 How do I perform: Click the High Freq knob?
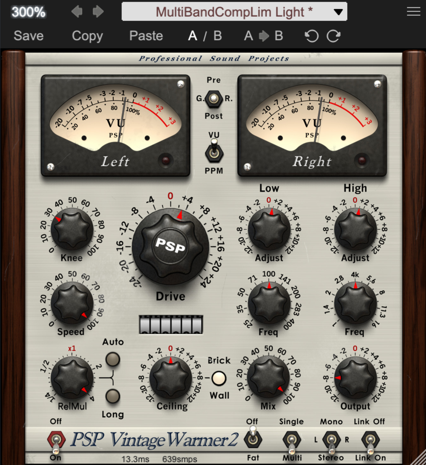356,303
